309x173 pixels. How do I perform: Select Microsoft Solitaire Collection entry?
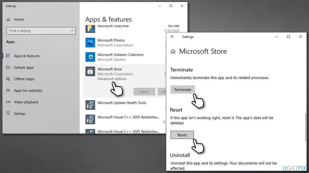121,55
